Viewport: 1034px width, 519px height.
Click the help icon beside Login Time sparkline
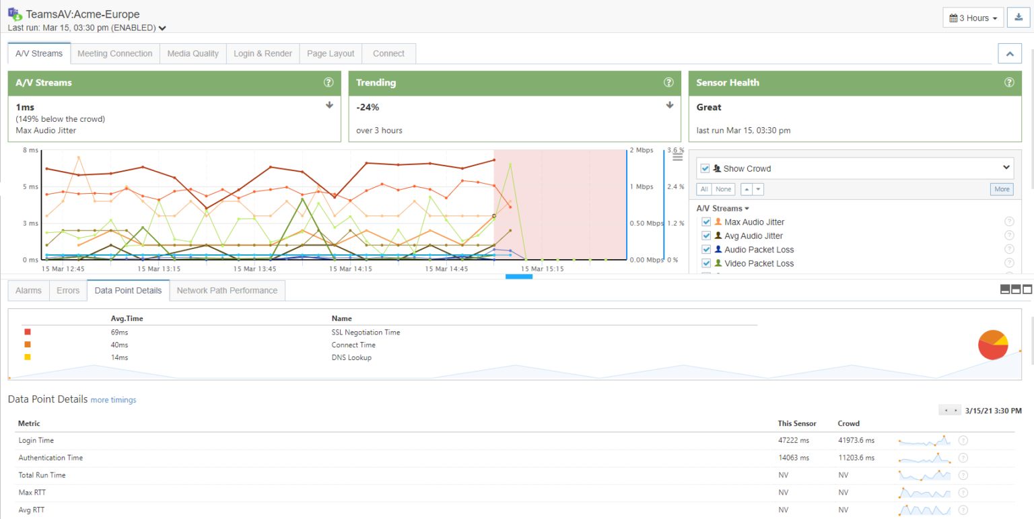coord(963,440)
